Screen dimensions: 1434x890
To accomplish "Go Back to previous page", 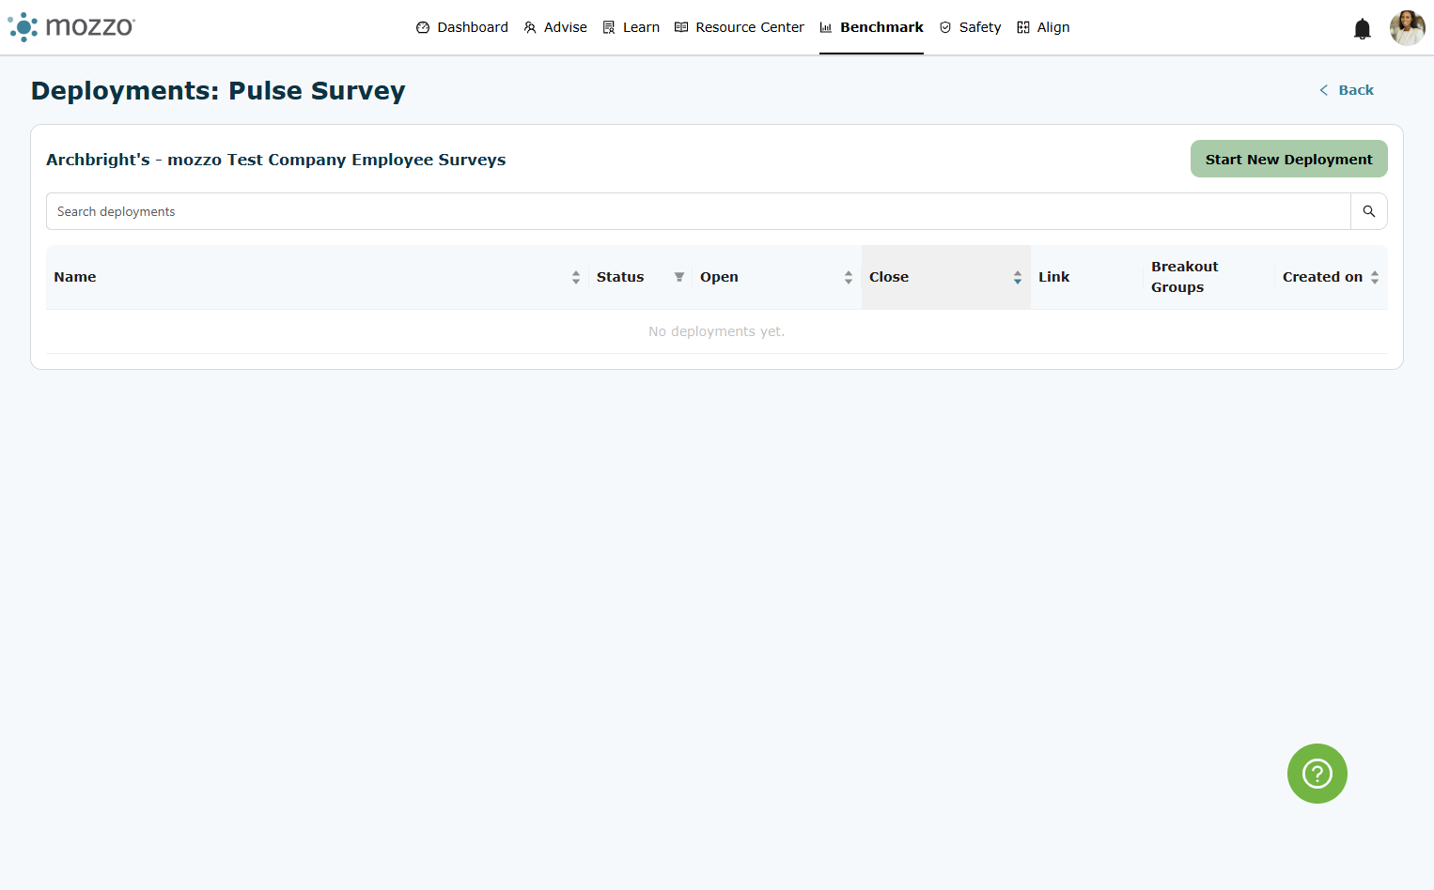I will point(1347,90).
